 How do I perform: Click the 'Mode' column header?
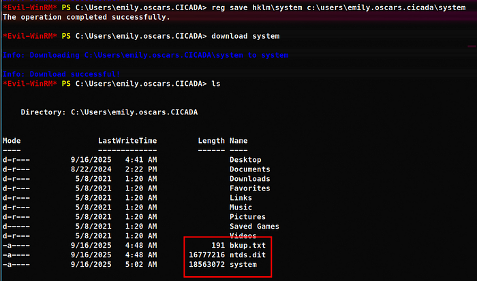point(12,141)
